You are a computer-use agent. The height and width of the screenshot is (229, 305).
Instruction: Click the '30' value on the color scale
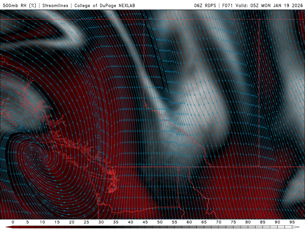(101, 222)
